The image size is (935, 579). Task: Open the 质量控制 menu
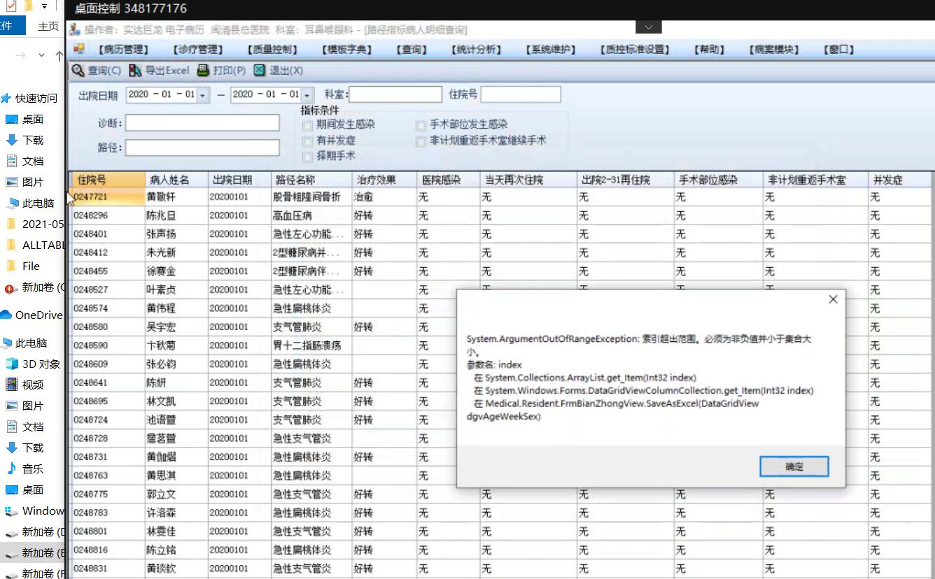click(x=272, y=50)
